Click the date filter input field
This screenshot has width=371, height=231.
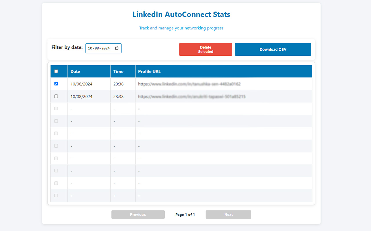pos(103,48)
